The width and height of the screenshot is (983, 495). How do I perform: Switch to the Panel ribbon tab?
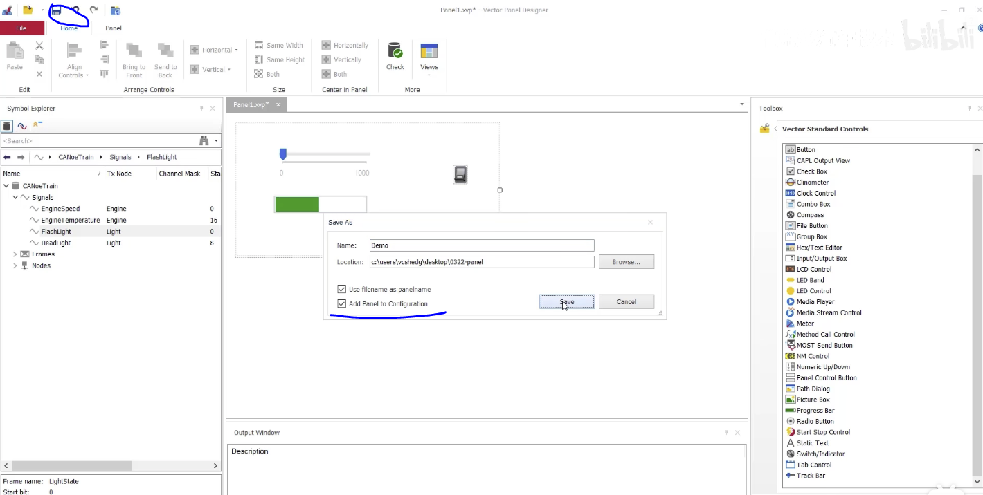click(114, 28)
